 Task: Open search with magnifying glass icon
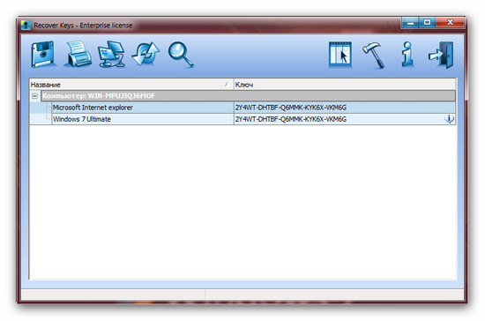point(181,55)
